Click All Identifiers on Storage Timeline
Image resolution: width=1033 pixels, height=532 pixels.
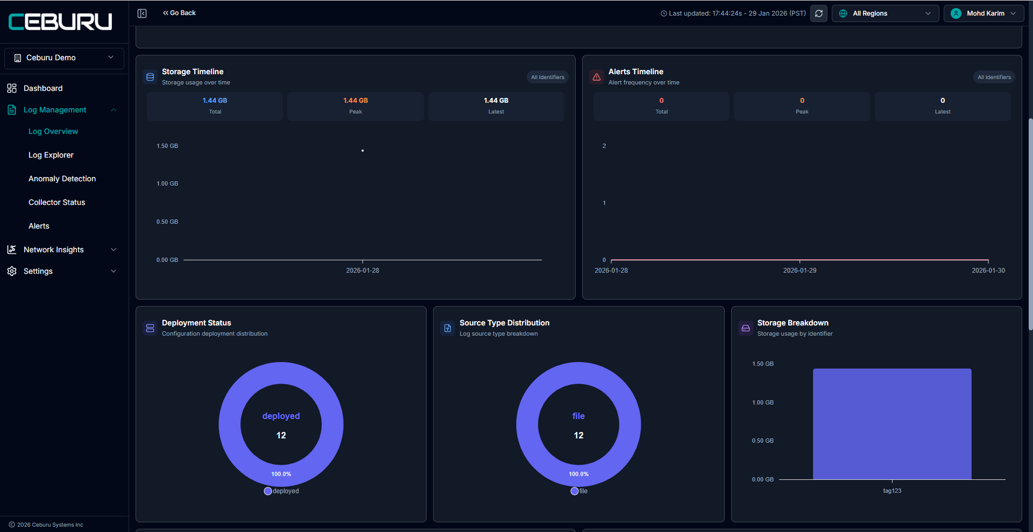(548, 77)
